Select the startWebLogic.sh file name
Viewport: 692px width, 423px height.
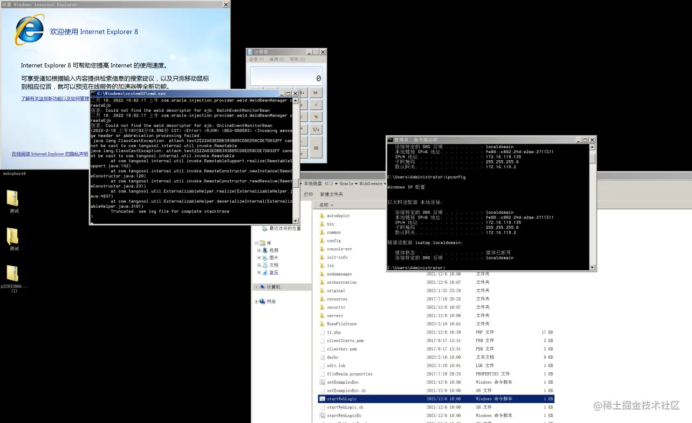pos(345,407)
